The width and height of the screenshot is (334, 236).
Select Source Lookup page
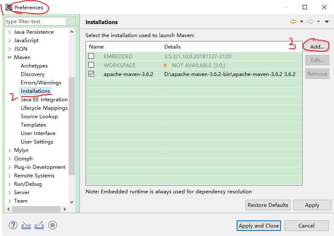(x=39, y=117)
